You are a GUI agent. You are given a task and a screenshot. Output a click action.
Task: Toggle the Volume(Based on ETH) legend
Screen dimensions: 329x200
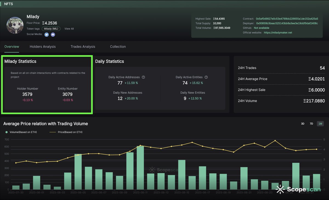[21, 132]
